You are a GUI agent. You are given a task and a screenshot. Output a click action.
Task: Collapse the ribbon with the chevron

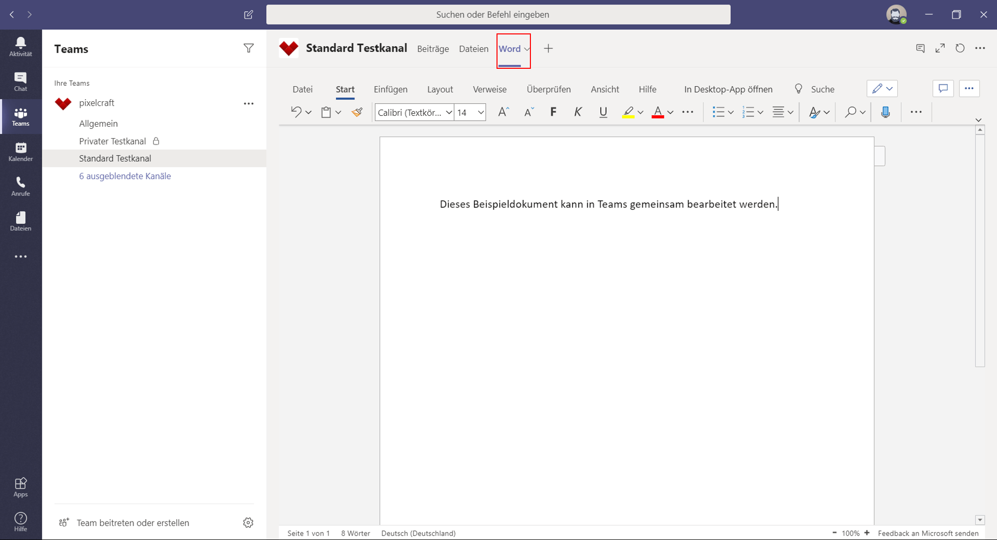coord(979,120)
